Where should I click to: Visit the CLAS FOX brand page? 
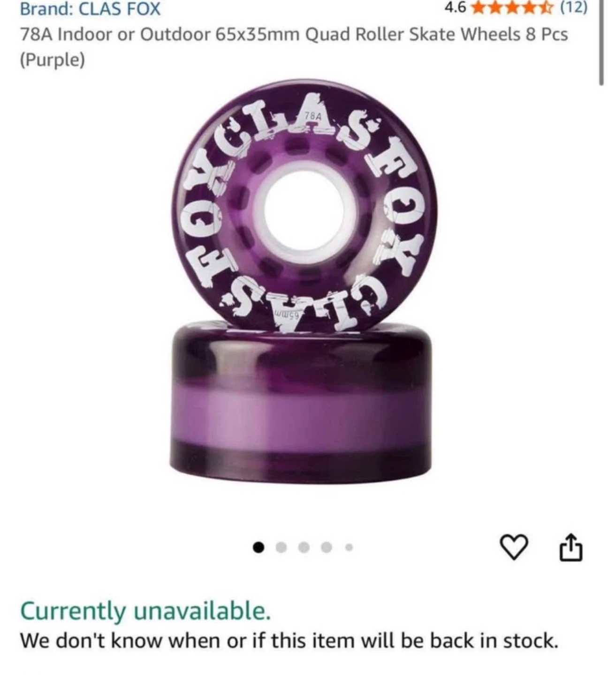[90, 9]
